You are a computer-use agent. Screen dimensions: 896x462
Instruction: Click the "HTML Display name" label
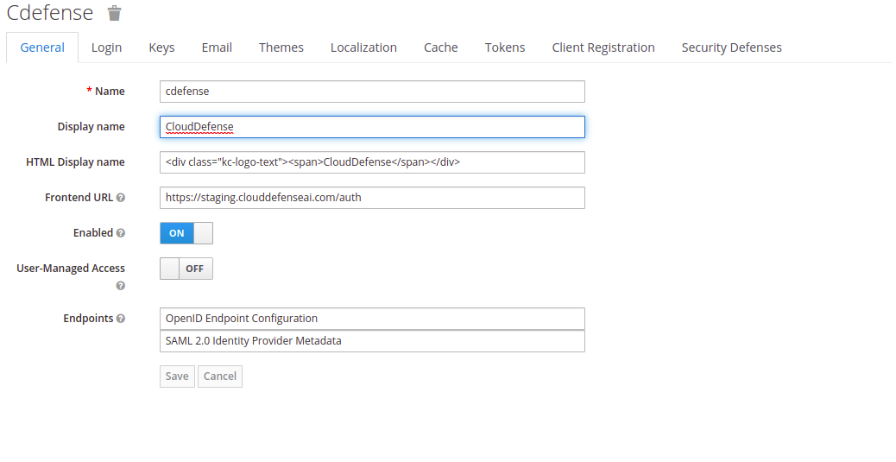[x=75, y=161]
